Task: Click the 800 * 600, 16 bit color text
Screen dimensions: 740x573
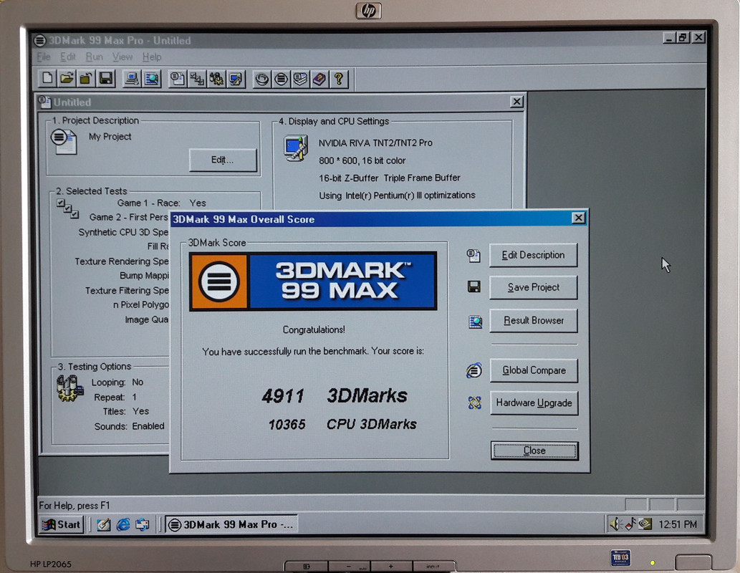Action: click(362, 160)
